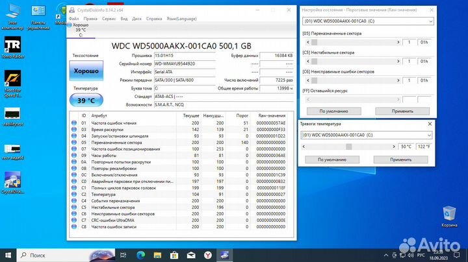Image resolution: width=468 pixels, height=262 pixels.
Task: Click the 39 °C temperature button
Action: [86, 101]
